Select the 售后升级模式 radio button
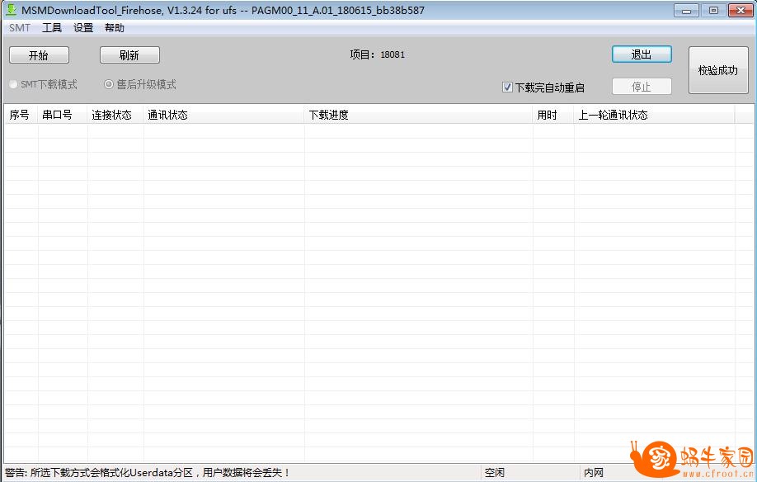The height and width of the screenshot is (482, 757). [140, 84]
